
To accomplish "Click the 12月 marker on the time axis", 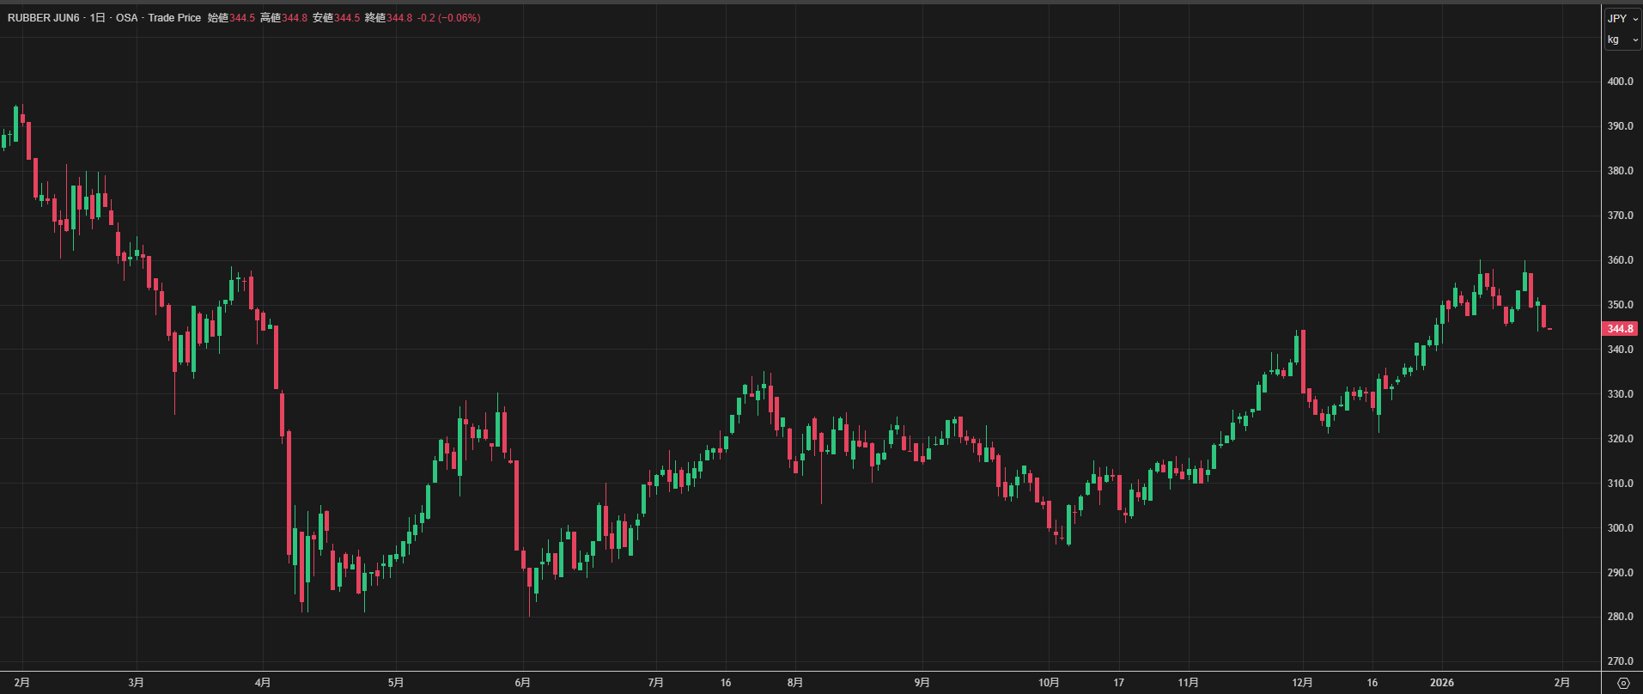I will coord(1302,683).
